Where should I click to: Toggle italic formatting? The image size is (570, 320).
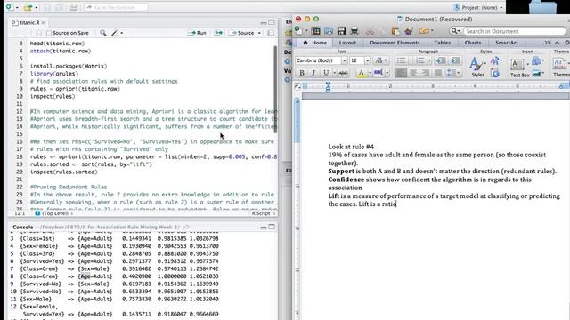[x=313, y=73]
